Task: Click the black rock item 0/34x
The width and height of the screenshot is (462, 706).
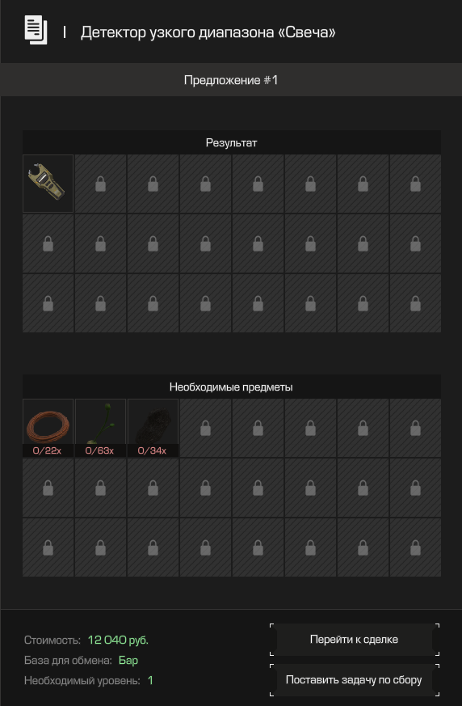Action: [x=153, y=428]
